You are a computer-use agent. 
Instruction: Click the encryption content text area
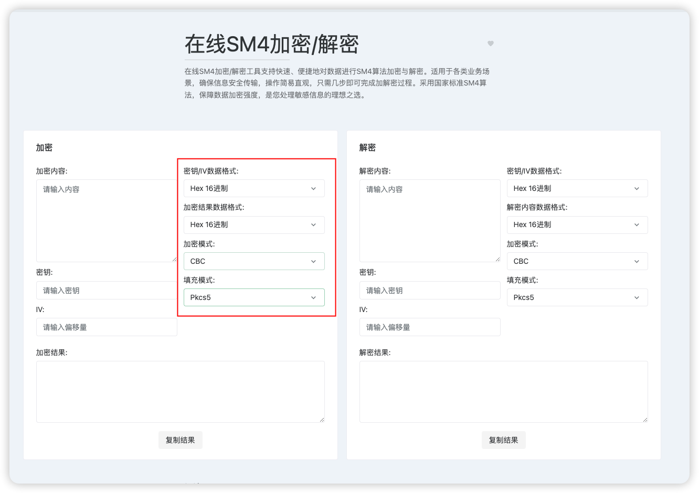107,220
